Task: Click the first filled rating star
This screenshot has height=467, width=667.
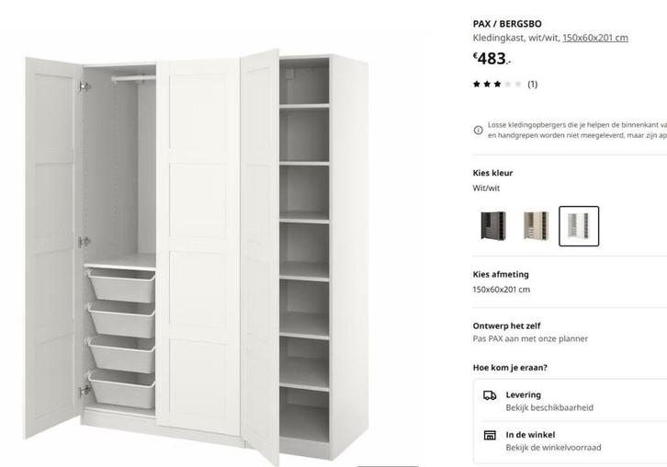Action: tap(477, 85)
